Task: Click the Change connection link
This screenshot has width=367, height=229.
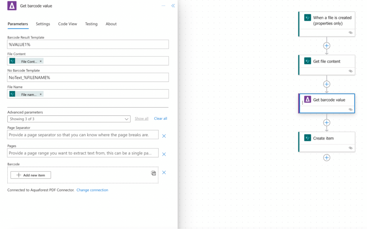Action: click(x=92, y=190)
